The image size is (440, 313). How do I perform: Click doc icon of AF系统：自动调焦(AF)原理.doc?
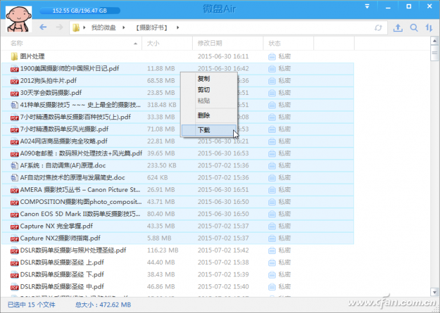[x=14, y=165]
